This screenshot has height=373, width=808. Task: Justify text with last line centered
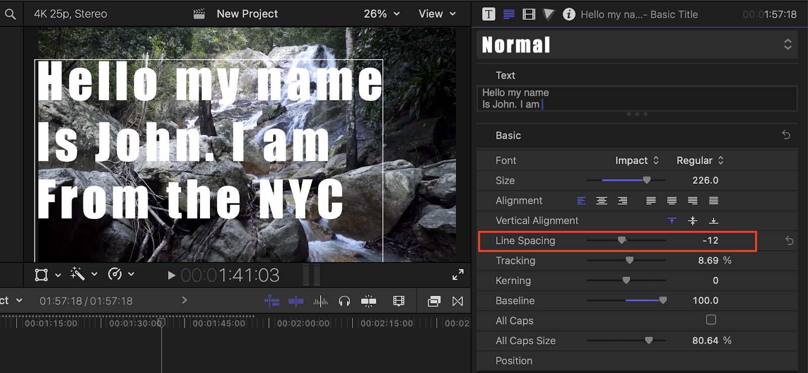672,201
